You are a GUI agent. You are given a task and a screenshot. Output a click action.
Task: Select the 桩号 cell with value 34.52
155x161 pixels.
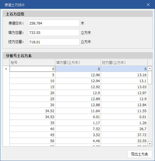[x=32, y=111]
